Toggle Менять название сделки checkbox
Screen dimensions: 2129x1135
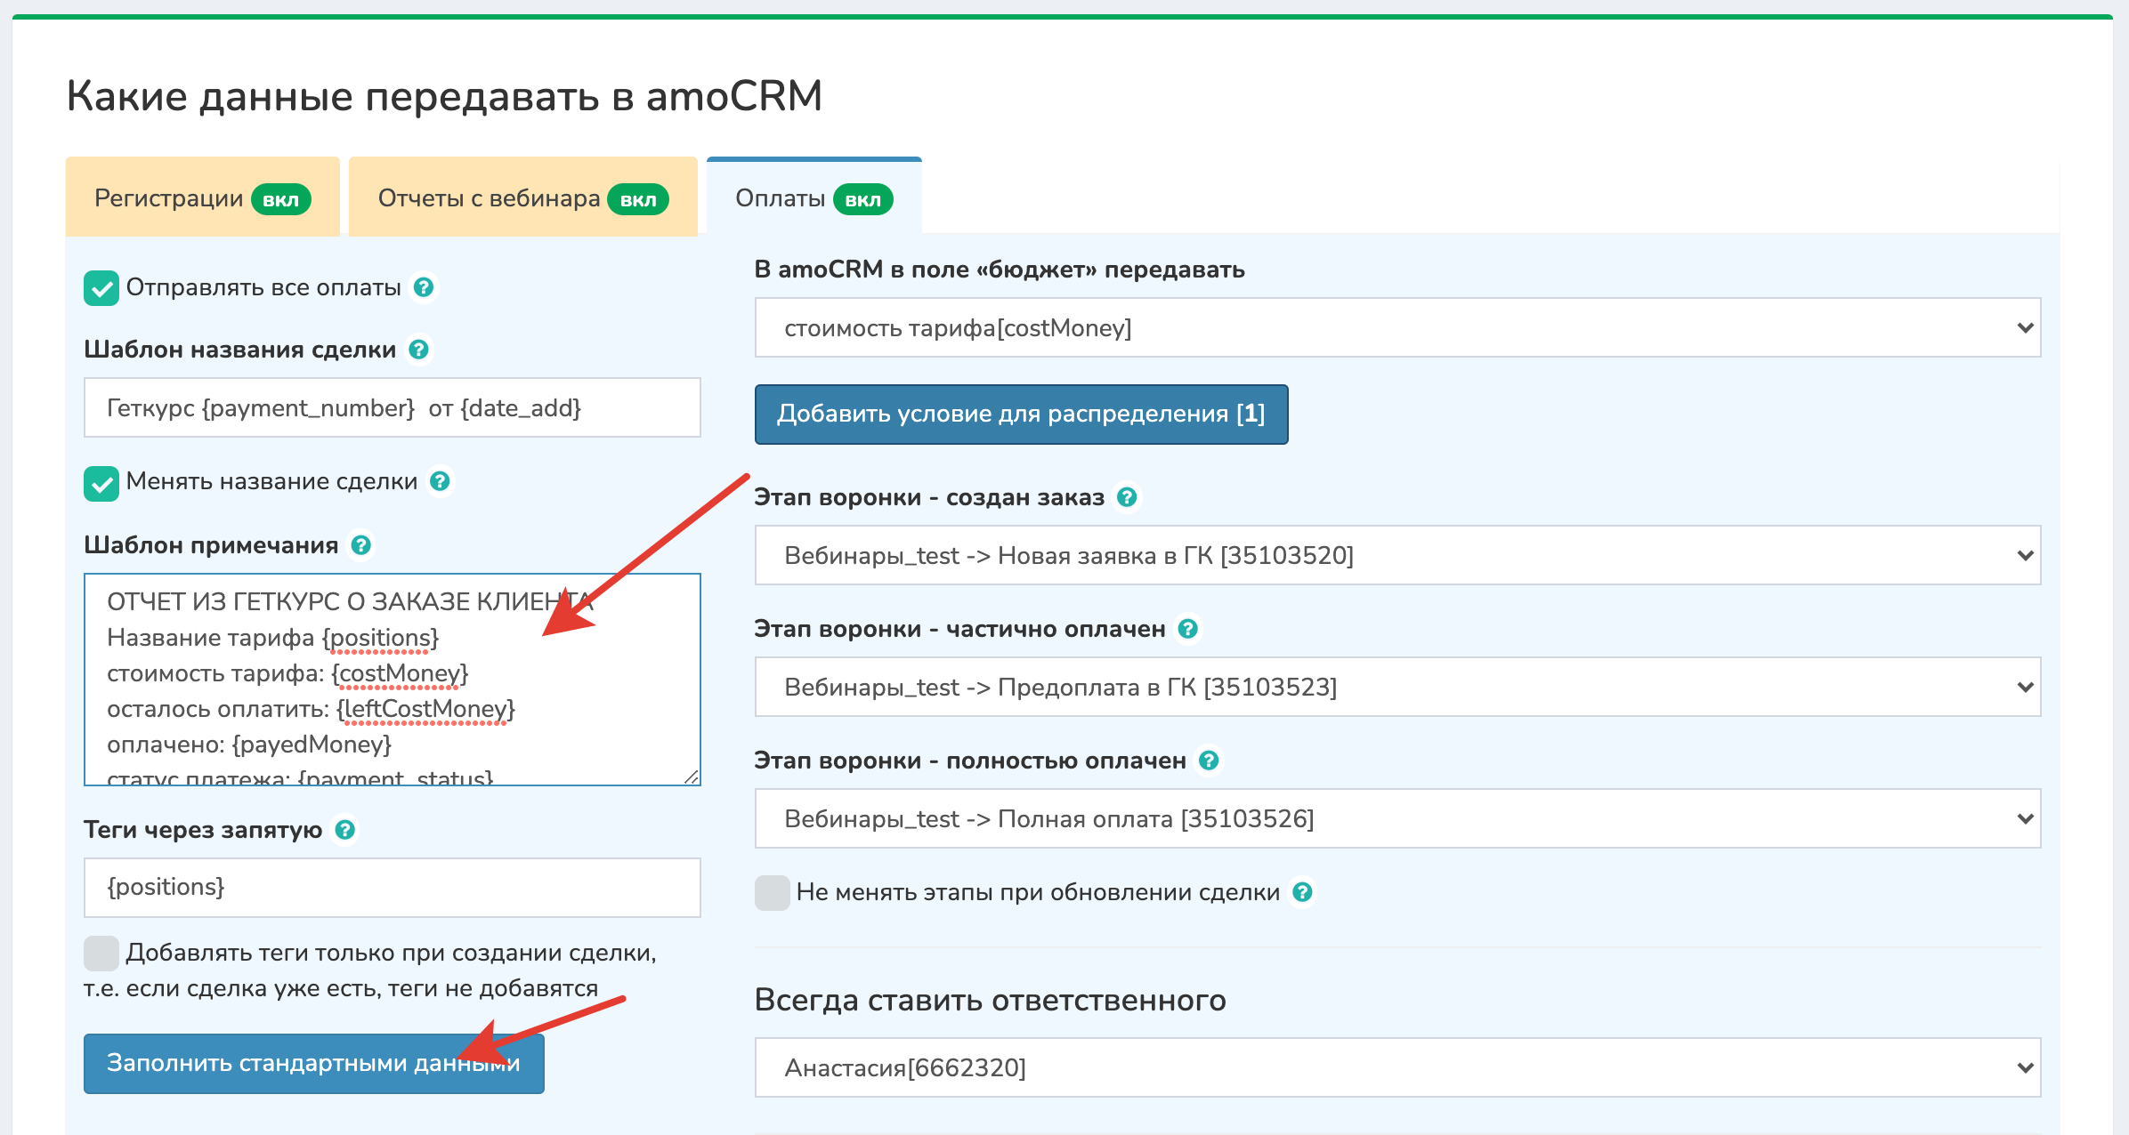tap(101, 484)
